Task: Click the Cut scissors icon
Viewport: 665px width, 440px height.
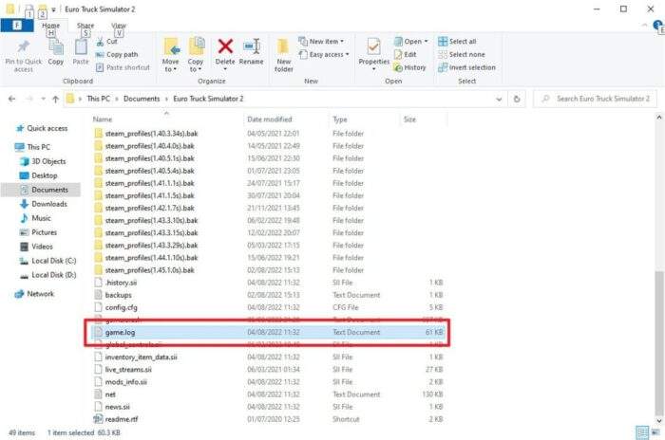Action: click(x=100, y=42)
